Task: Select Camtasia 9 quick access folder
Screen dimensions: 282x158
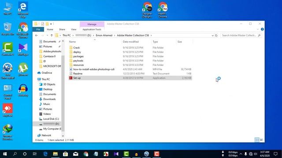Action: (49, 56)
